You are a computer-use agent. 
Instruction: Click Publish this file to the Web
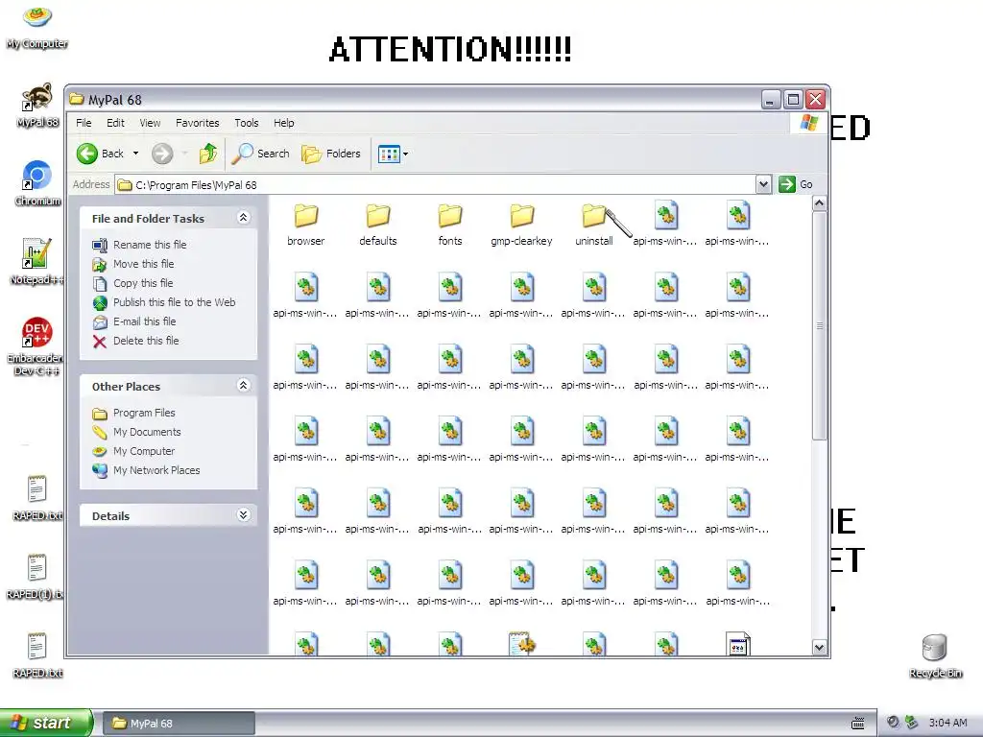[164, 302]
